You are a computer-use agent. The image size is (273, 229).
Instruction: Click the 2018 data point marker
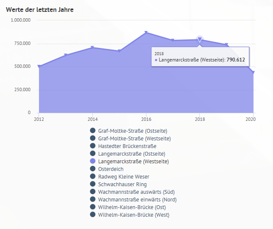point(200,40)
